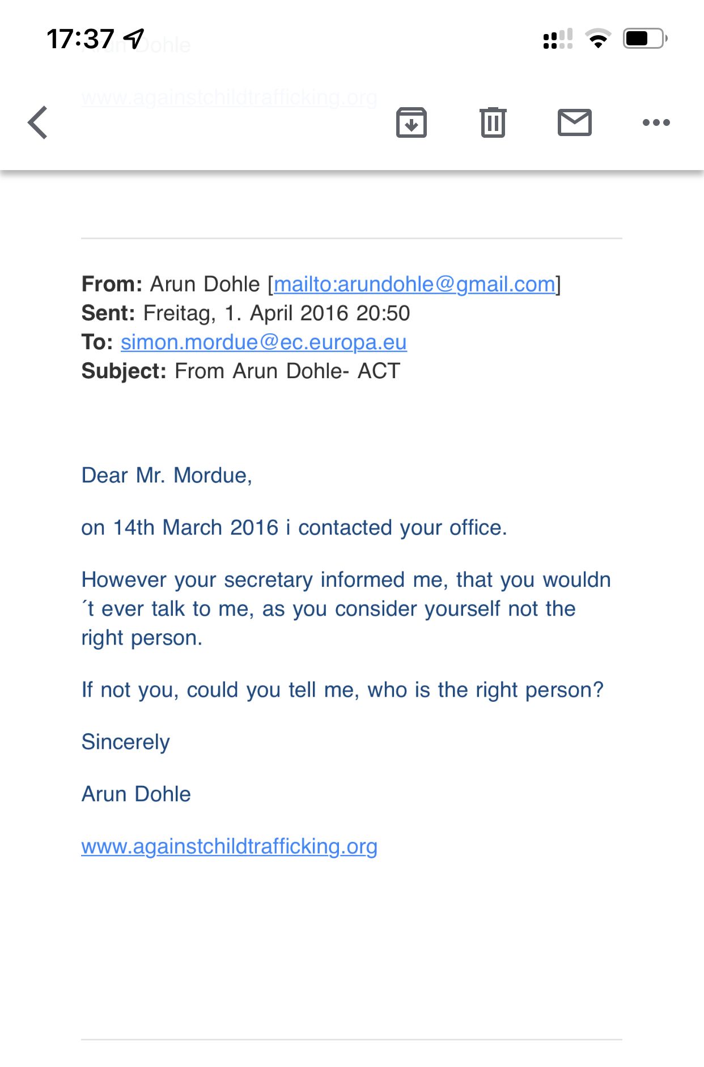Image resolution: width=704 pixels, height=1067 pixels.
Task: Open the mailto:arundohle@gmail.com link
Action: coord(414,284)
